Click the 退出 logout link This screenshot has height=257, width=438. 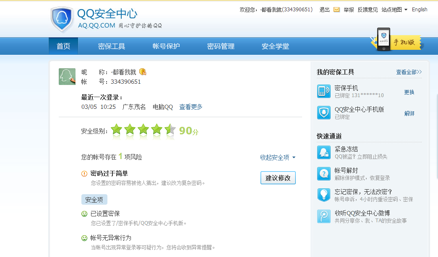(325, 10)
